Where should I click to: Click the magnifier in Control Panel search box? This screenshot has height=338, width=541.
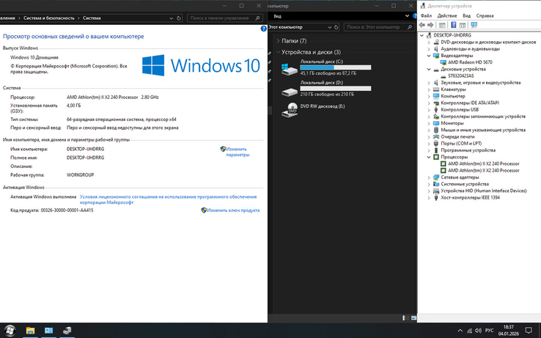coord(257,18)
